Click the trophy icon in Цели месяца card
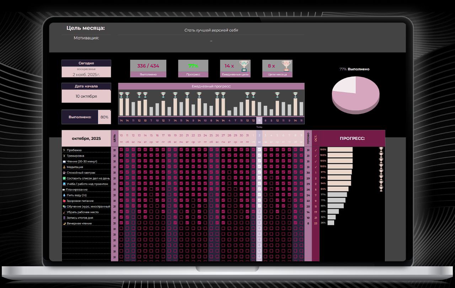 286,66
